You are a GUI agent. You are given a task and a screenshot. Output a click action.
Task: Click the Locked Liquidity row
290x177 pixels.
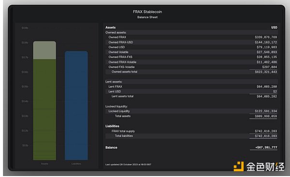point(191,111)
